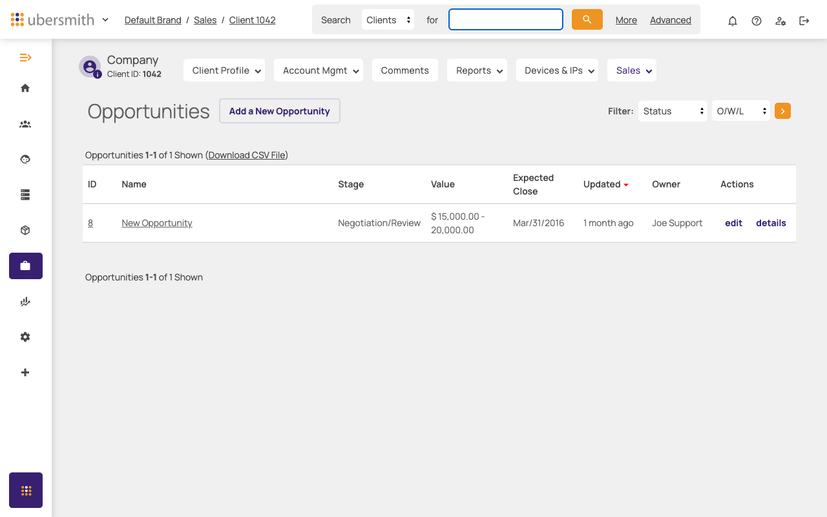Expand the brand switcher chevron beside logo
827x517 pixels.
pyautogui.click(x=105, y=19)
